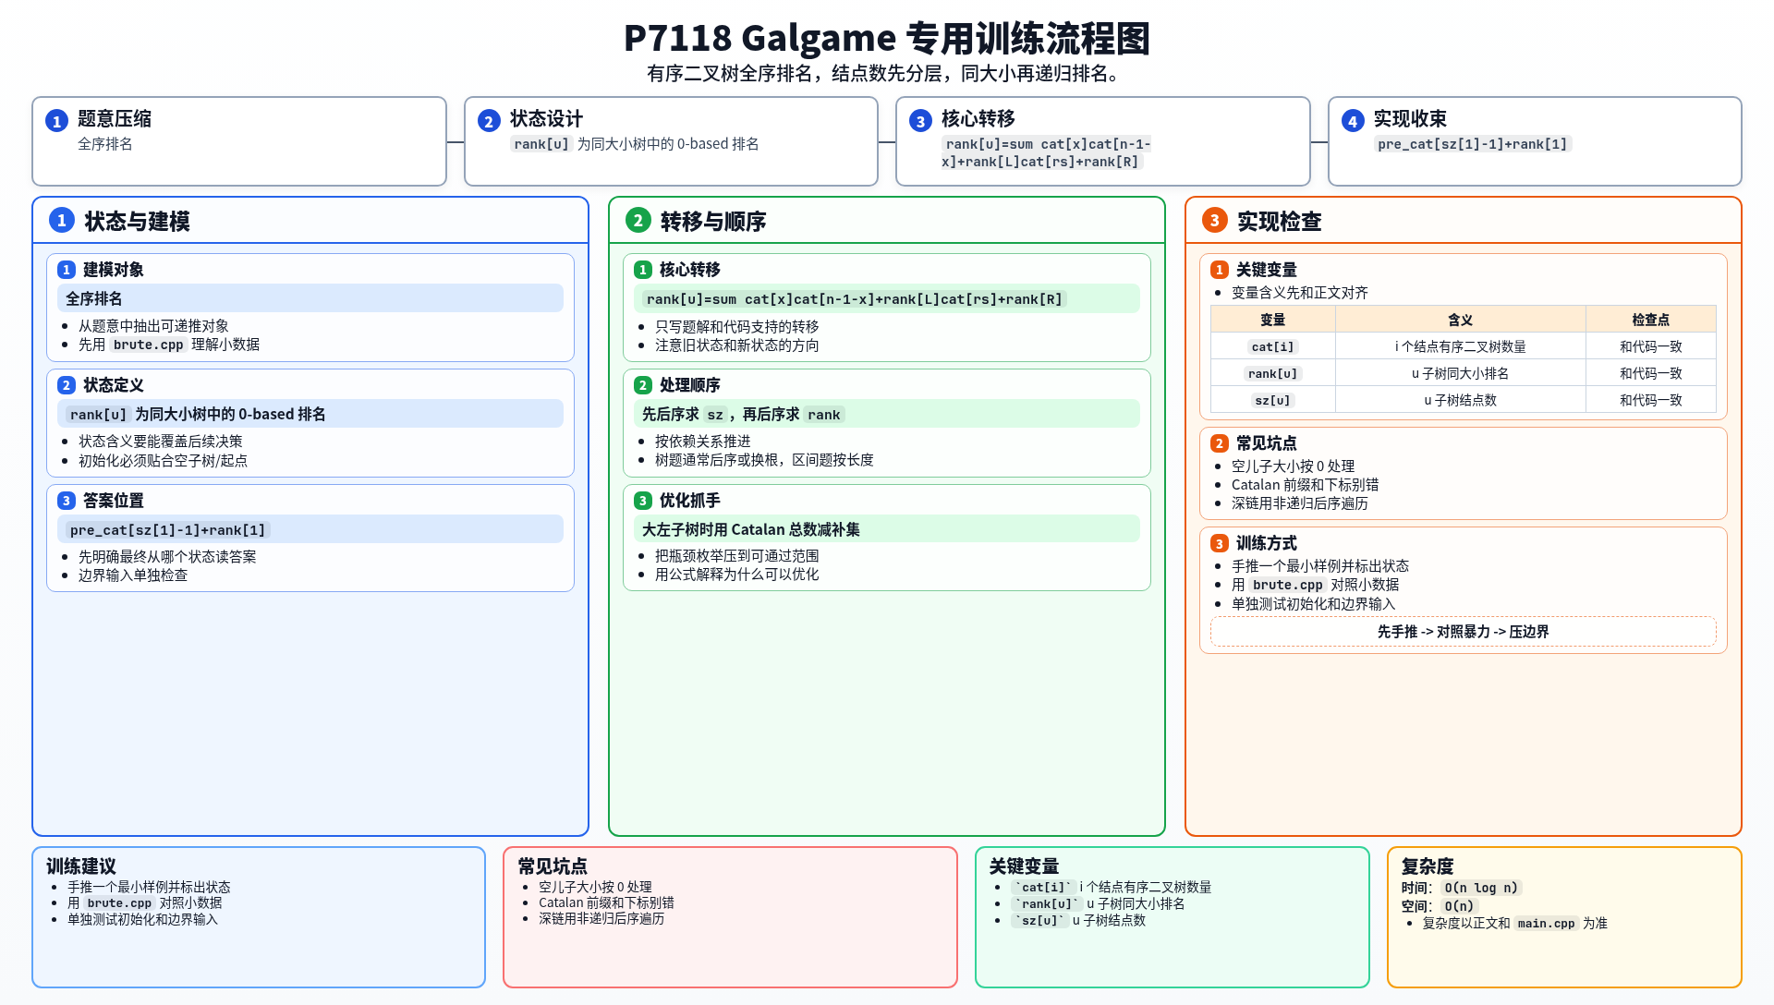The height and width of the screenshot is (1005, 1774).
Task: Click the bullet 变量含义先和正文对齐
Action: click(x=1300, y=293)
